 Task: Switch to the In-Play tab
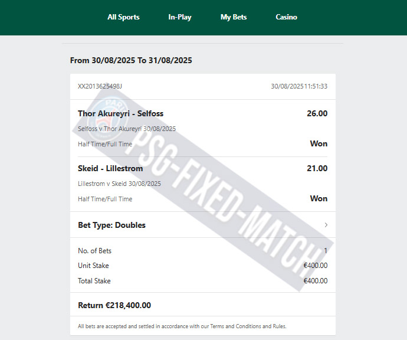point(180,17)
